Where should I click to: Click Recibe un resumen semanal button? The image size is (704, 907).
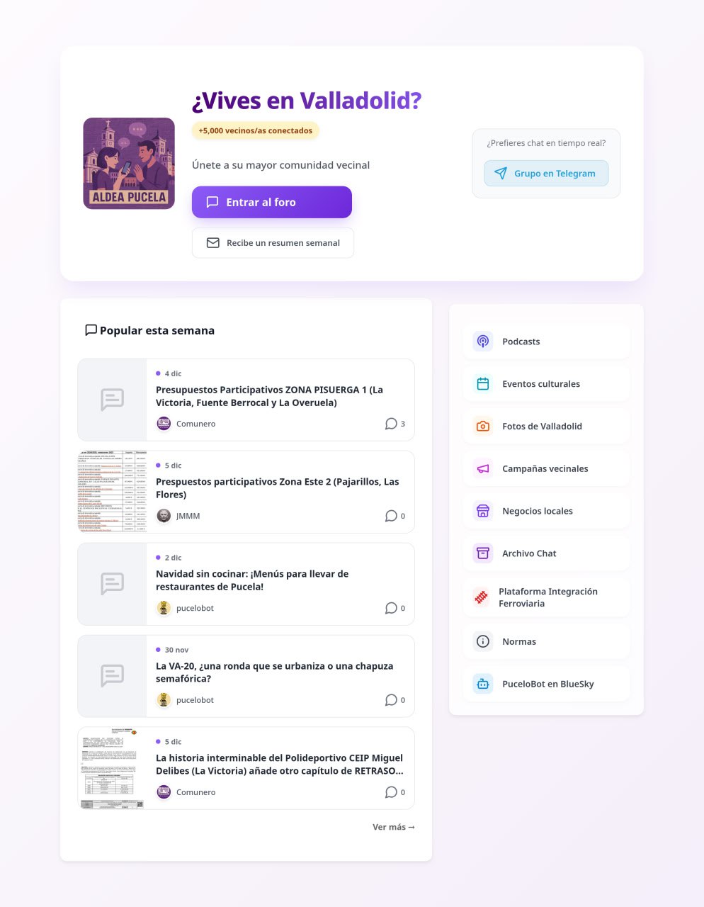(x=273, y=243)
